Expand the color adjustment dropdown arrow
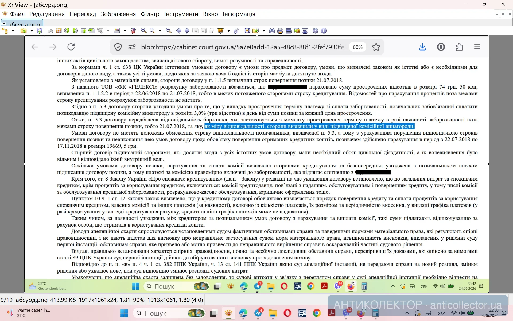This screenshot has width=513, height=321. [125, 31]
